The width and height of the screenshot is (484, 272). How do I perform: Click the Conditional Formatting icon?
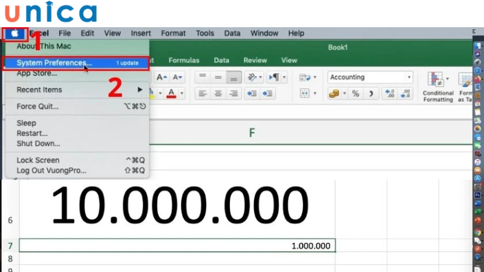435,79
